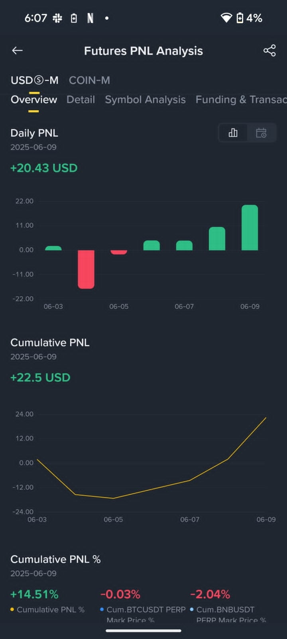Tap the Slack status bar icon
Screen dimensions: 287x639
coord(57,18)
